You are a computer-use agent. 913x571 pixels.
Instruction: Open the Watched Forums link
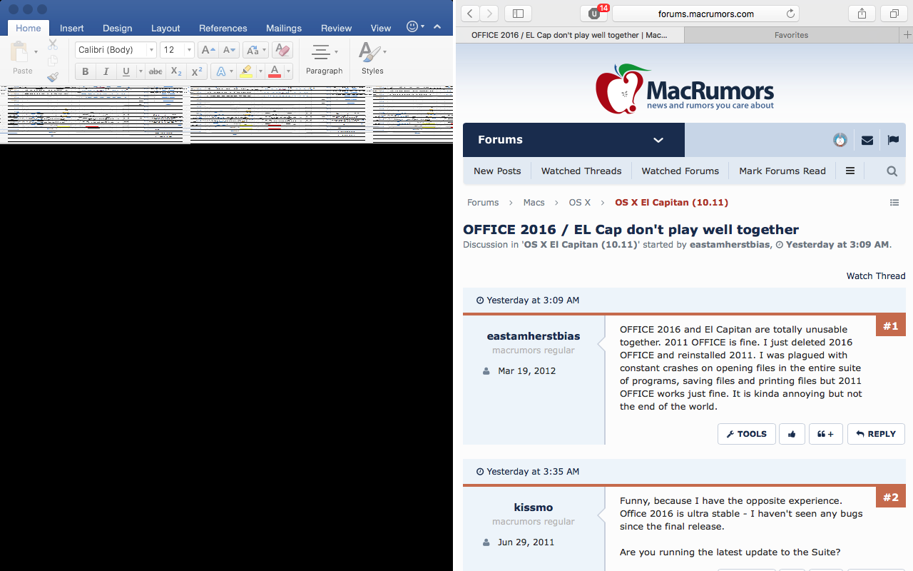(x=680, y=171)
